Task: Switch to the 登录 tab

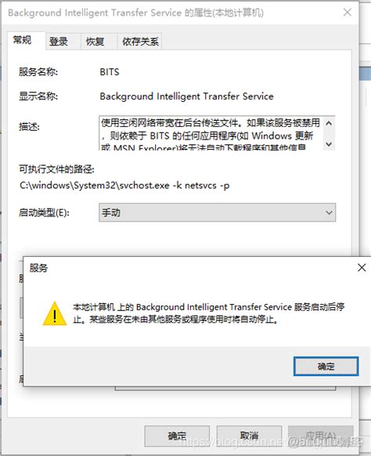Action: [59, 42]
